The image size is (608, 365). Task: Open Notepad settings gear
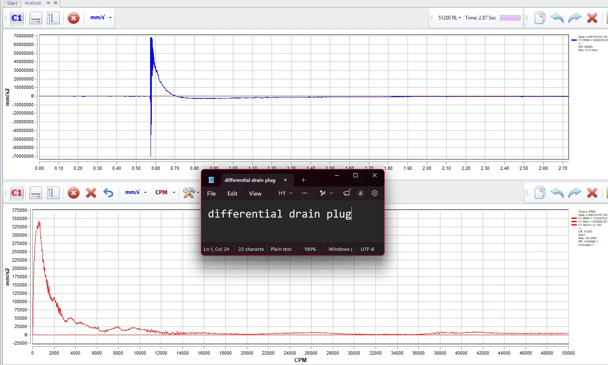point(375,193)
